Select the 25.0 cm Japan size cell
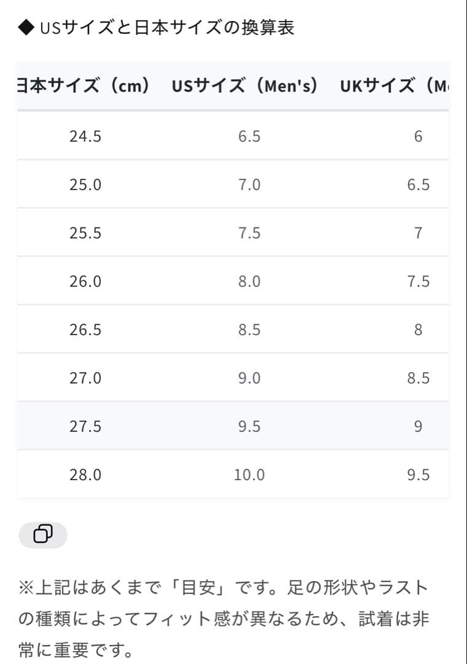467x664 pixels. coord(85,185)
